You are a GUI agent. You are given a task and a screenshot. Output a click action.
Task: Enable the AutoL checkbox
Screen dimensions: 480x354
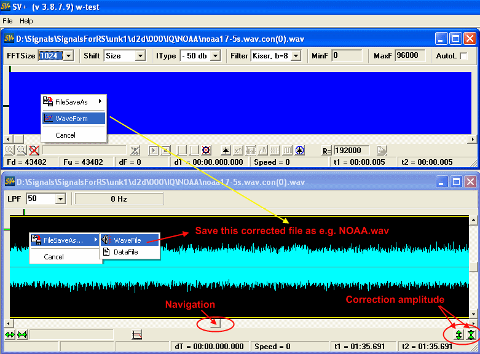463,56
